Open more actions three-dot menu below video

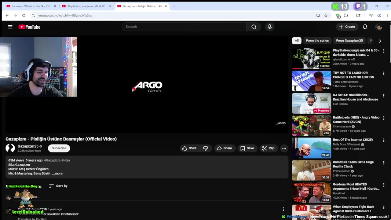(x=284, y=148)
